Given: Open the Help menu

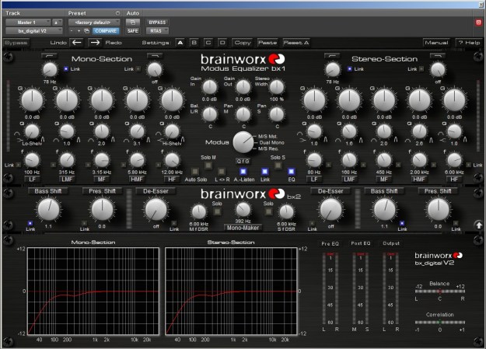Looking at the screenshot, I should (x=470, y=42).
